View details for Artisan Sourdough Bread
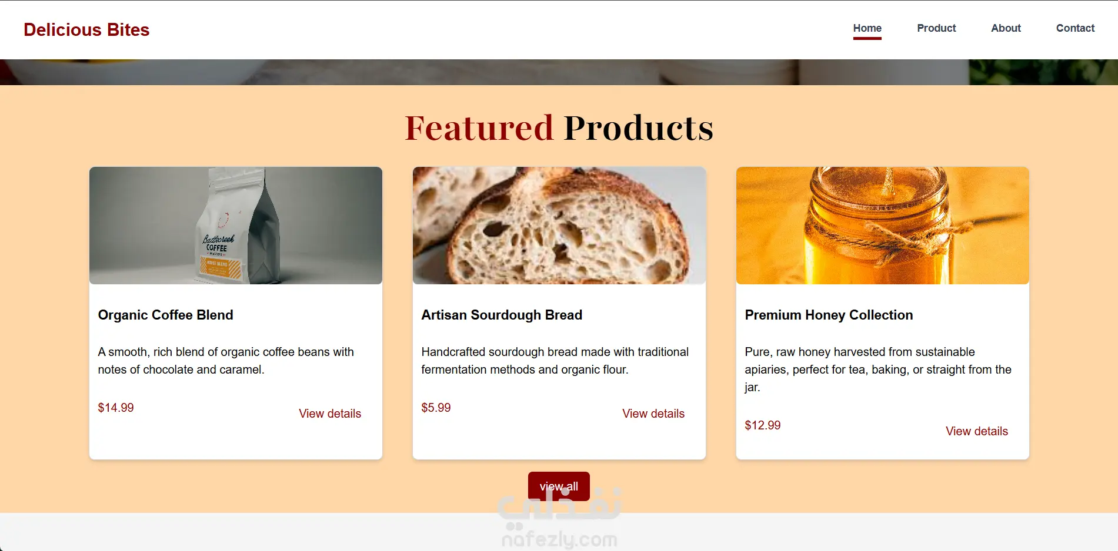Image resolution: width=1118 pixels, height=551 pixels. 653,414
